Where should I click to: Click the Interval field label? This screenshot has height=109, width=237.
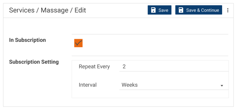(x=88, y=85)
